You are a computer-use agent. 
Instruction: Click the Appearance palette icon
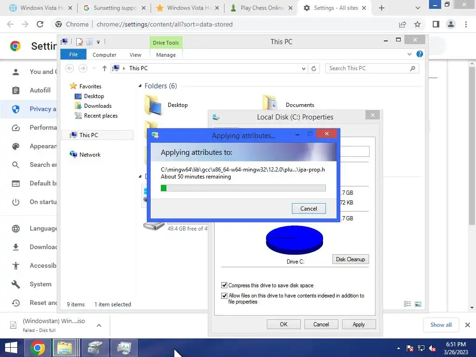point(16,146)
